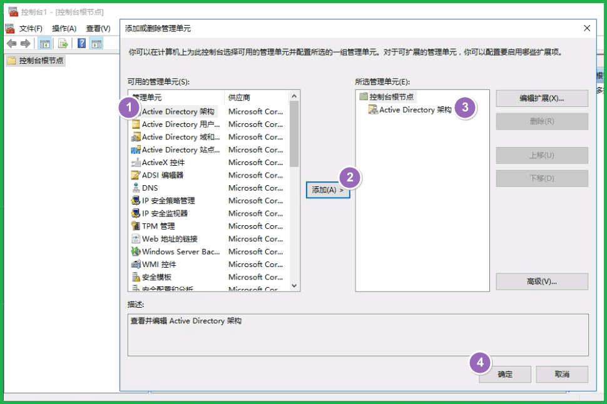Viewport: 607px width, 404px height.
Task: Select the Windows Server Bac... snap-in icon
Action: tap(136, 251)
